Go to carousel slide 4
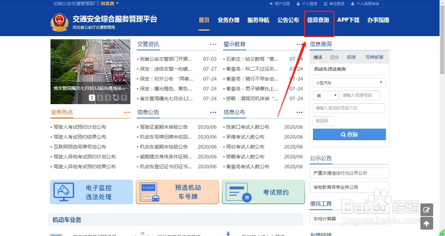The width and height of the screenshot is (445, 236). point(116,98)
